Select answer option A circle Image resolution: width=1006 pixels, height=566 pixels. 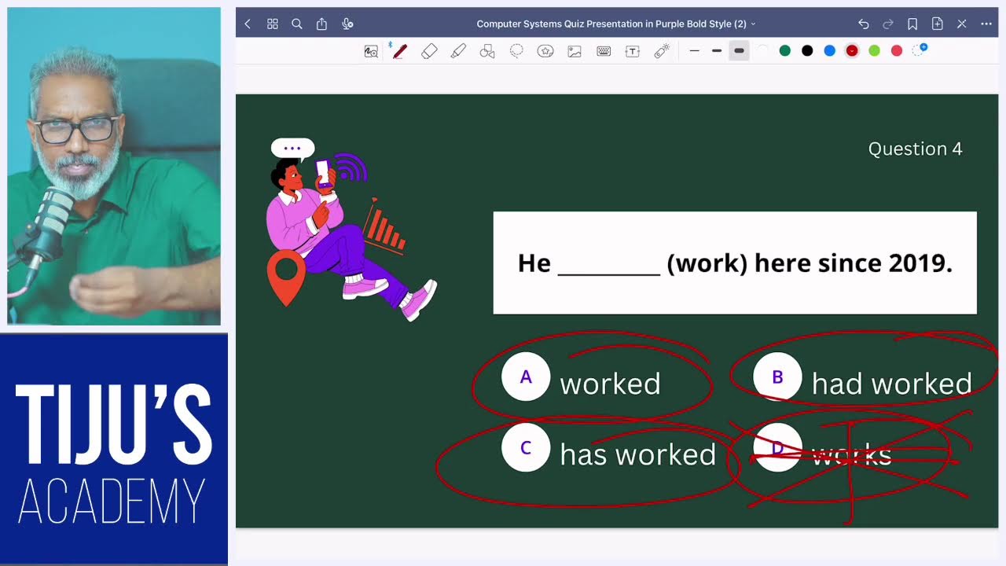click(526, 377)
